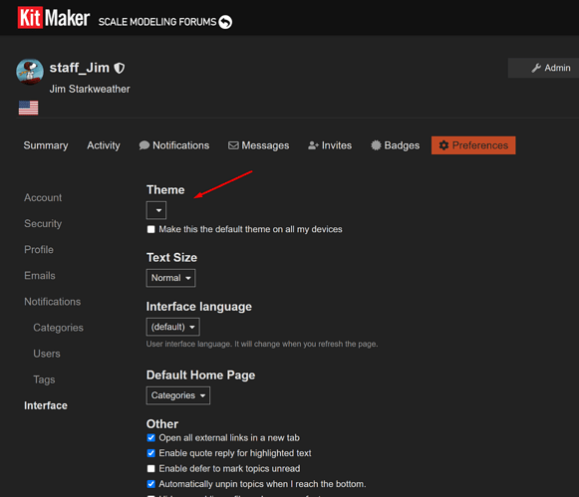Click the KitMaker logo
The height and width of the screenshot is (497, 579).
coord(54,17)
